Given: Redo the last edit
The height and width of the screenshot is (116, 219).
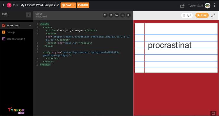Looking at the screenshot, I should (x=111, y=15).
